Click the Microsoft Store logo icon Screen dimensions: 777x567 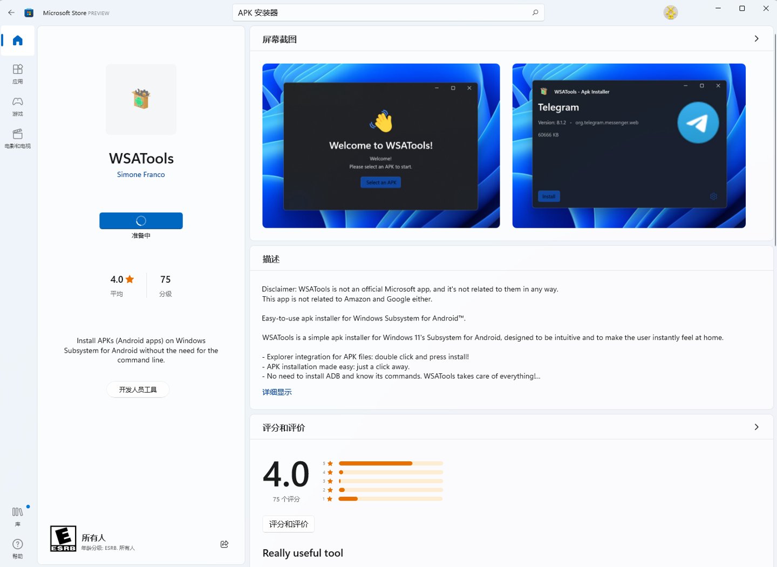(29, 12)
